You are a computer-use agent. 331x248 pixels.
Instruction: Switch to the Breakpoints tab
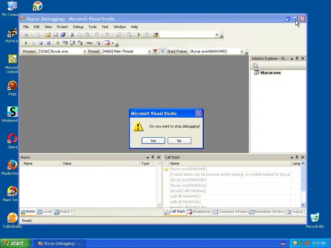click(199, 212)
